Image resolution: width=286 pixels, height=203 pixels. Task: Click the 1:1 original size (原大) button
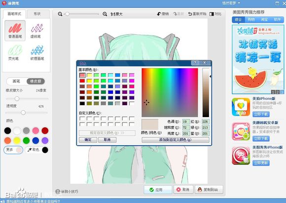(116, 14)
